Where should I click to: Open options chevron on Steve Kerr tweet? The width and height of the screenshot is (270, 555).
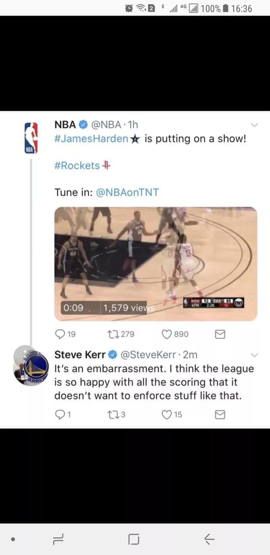(254, 355)
